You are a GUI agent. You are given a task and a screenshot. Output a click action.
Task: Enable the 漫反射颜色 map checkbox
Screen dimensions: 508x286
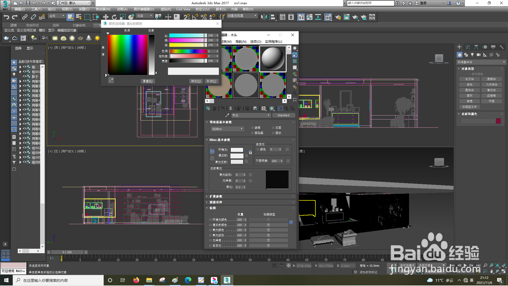point(210,225)
